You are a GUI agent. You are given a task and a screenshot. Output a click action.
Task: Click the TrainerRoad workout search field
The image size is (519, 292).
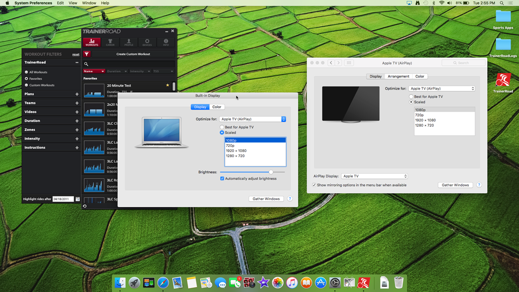(129, 64)
